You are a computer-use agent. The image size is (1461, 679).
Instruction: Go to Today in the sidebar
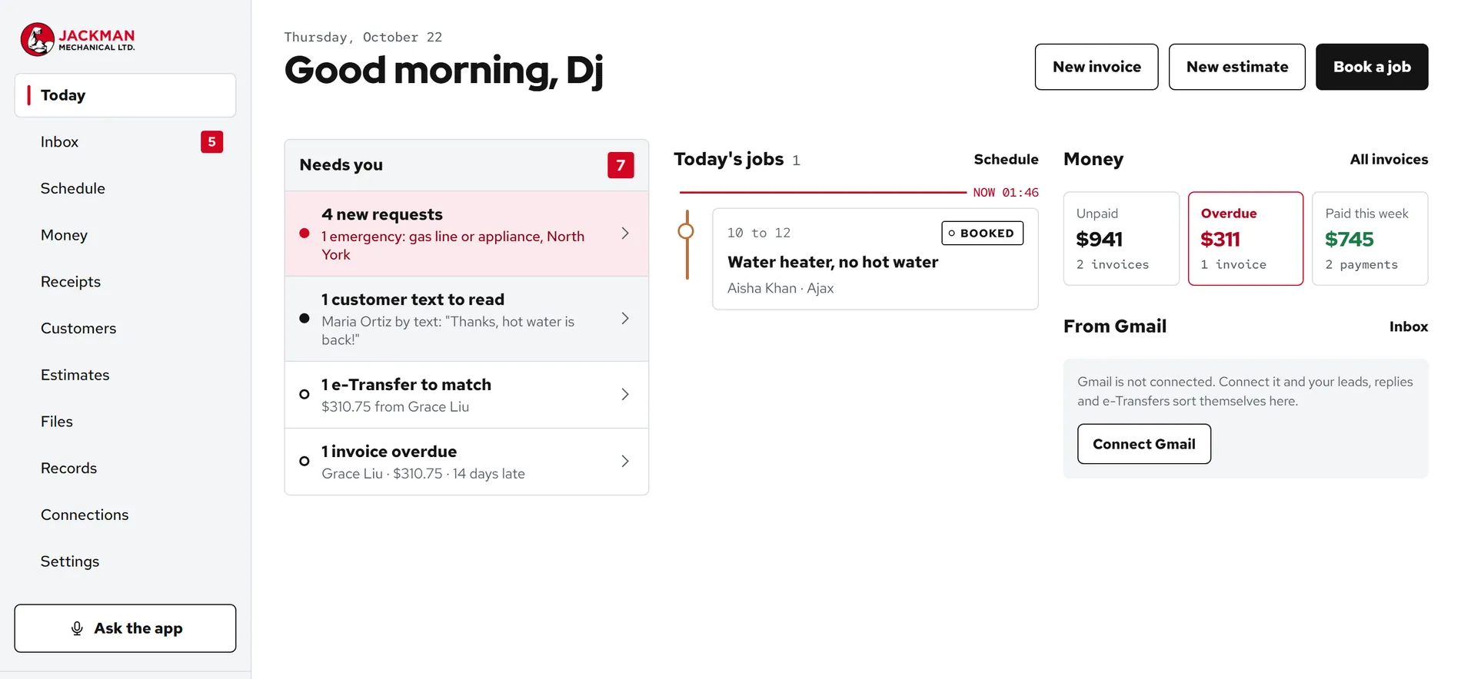click(x=125, y=95)
